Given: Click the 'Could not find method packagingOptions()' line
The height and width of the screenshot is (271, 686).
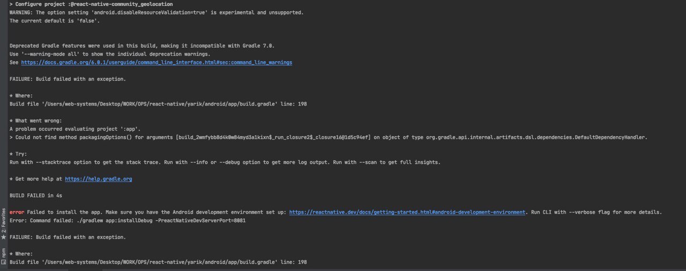Looking at the screenshot, I should click(329, 137).
